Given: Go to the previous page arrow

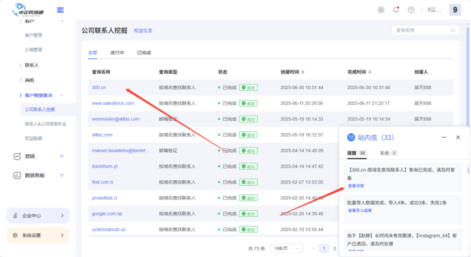Looking at the screenshot, I should 313,248.
